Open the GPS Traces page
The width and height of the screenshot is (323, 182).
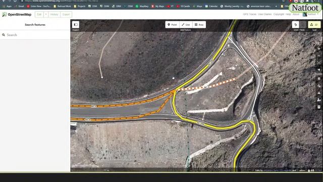(x=249, y=14)
